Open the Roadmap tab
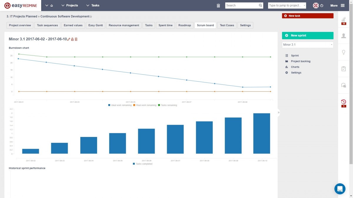Image resolution: width=353 pixels, height=198 pixels. (185, 26)
